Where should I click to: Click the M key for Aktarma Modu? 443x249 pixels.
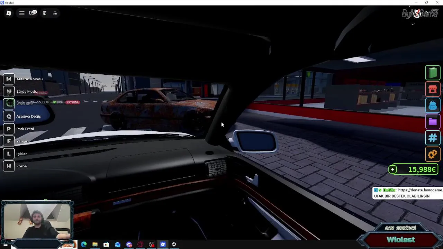pyautogui.click(x=9, y=79)
